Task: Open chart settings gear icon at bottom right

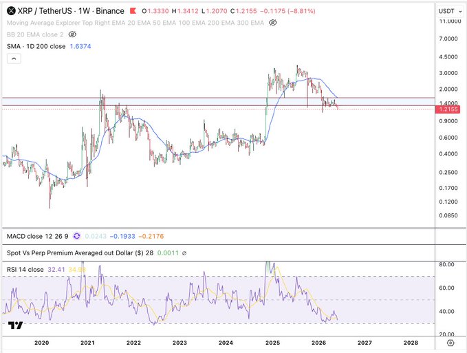Action: coord(450,343)
